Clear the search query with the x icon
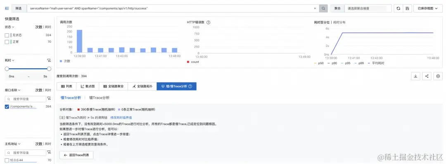 pos(315,9)
